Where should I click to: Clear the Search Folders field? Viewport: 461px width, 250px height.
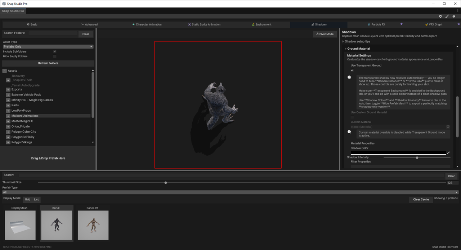[86, 34]
